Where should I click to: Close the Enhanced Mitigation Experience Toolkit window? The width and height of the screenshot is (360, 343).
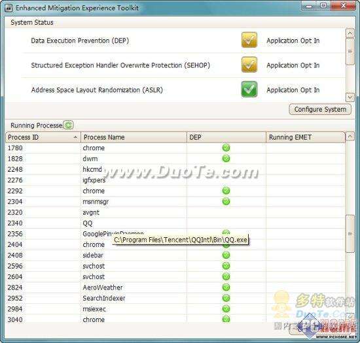click(343, 5)
